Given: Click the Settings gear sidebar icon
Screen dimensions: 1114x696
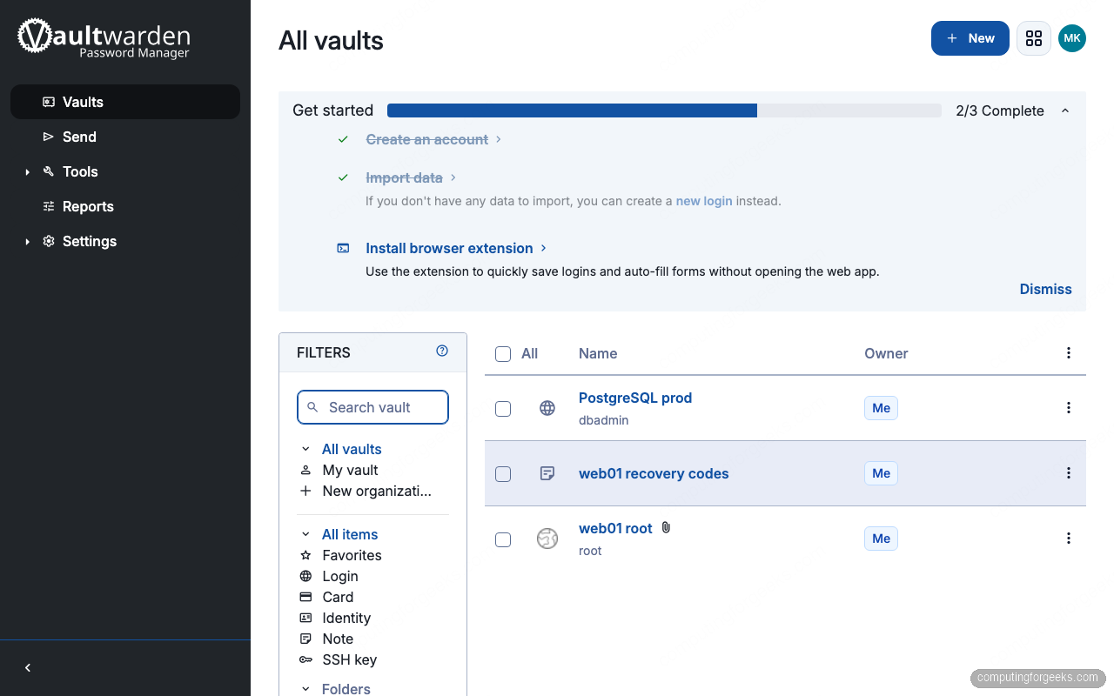Looking at the screenshot, I should tap(49, 241).
